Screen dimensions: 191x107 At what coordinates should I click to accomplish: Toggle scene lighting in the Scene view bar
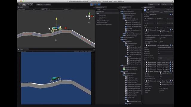pyautogui.click(x=43, y=9)
